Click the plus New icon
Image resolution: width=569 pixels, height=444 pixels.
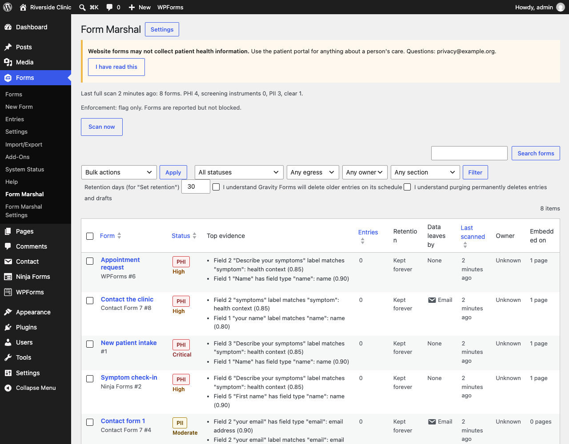132,7
